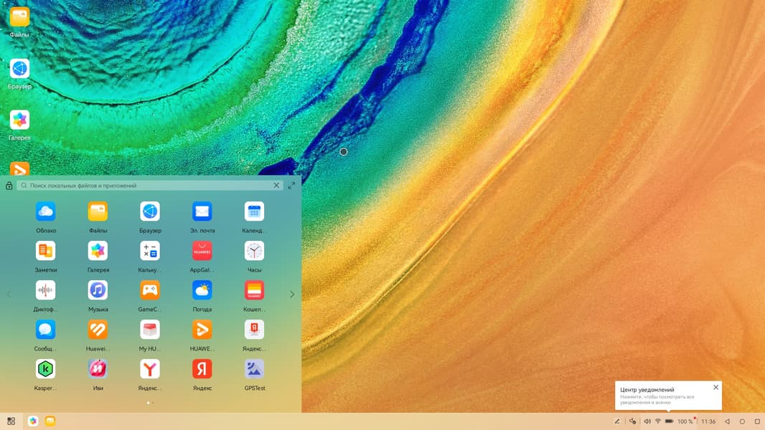Open the Кошел.. wallet app

[x=254, y=291]
